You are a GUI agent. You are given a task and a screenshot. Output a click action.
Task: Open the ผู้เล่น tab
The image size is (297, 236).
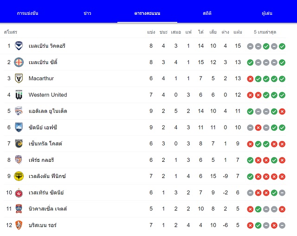267,13
